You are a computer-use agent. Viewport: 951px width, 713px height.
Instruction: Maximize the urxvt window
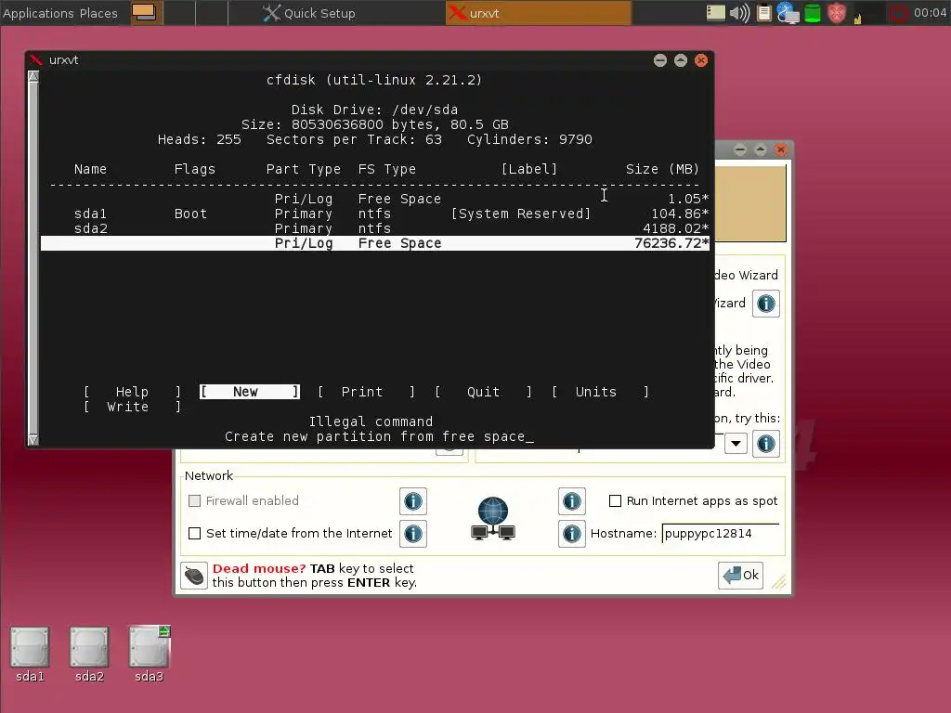click(681, 60)
